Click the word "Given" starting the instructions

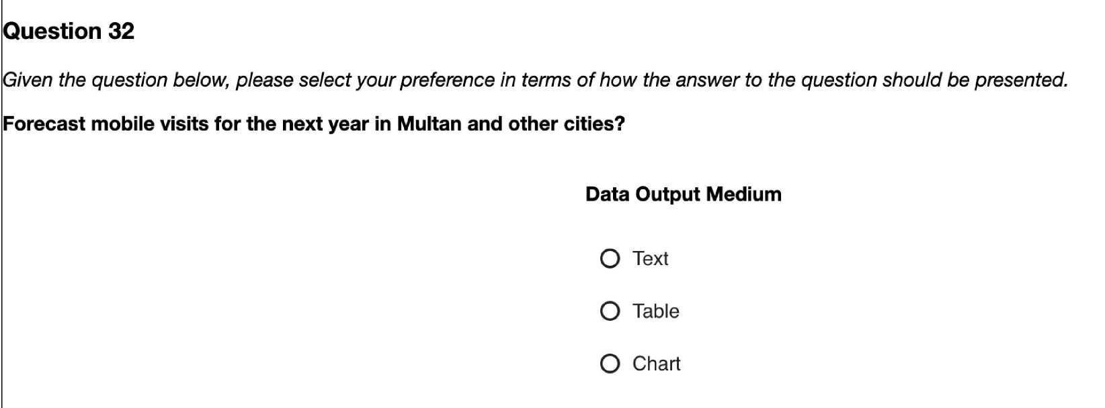[x=28, y=80]
